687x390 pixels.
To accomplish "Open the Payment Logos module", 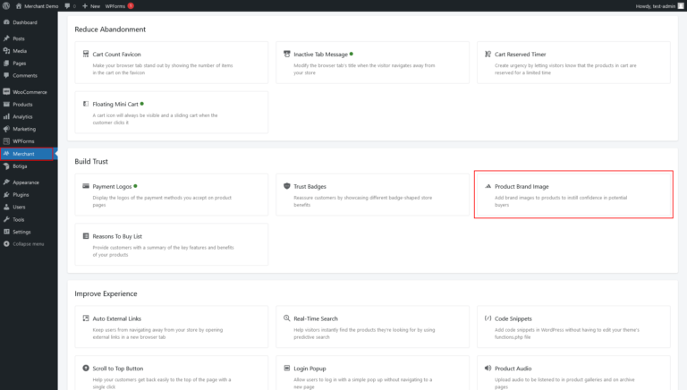I will click(x=172, y=195).
